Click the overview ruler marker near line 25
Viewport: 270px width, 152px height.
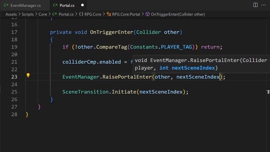point(268,92)
